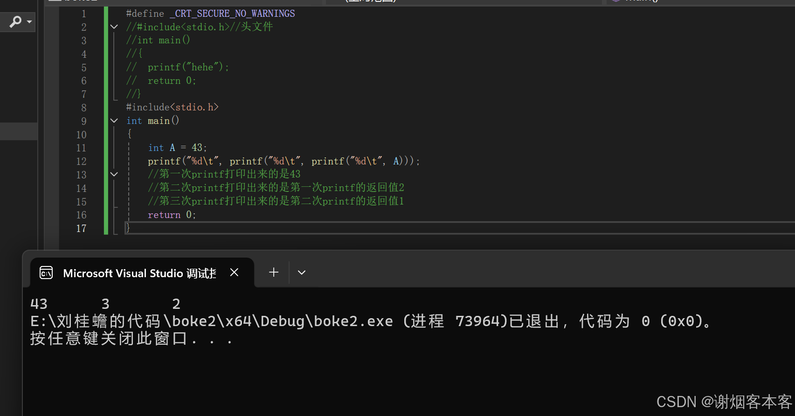Click the closing brace on line 17
Image resolution: width=795 pixels, height=416 pixels.
(128, 228)
